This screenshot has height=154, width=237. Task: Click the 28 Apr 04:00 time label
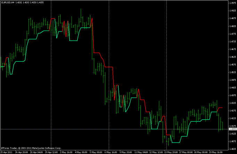[36, 152]
